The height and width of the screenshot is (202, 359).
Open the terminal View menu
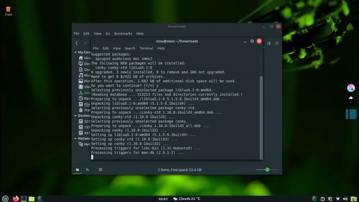[x=117, y=48]
